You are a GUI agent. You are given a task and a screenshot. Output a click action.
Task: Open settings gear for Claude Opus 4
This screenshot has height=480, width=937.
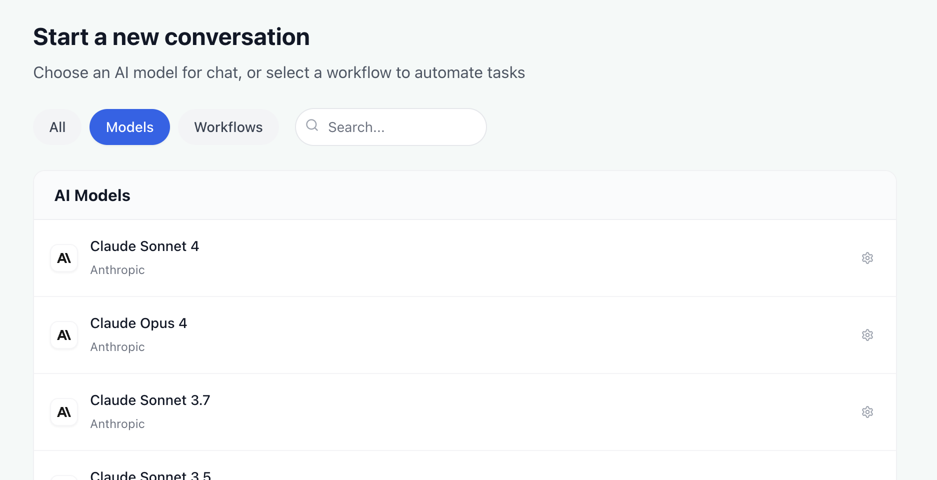coord(867,335)
